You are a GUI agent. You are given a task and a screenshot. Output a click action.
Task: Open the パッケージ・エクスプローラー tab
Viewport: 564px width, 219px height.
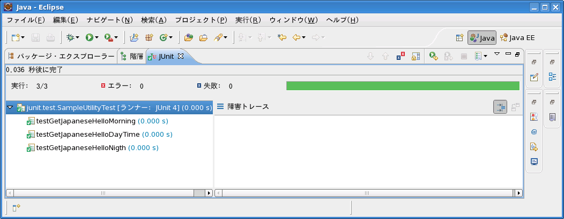61,56
